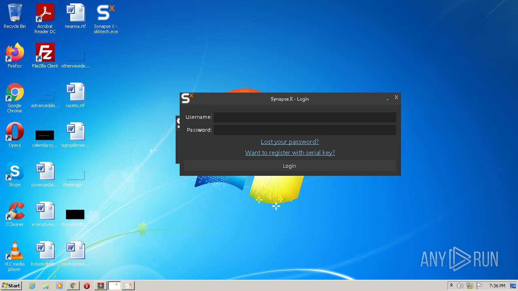518x291 pixels.
Task: Select the wednesdayl... document icon
Action: [75, 254]
